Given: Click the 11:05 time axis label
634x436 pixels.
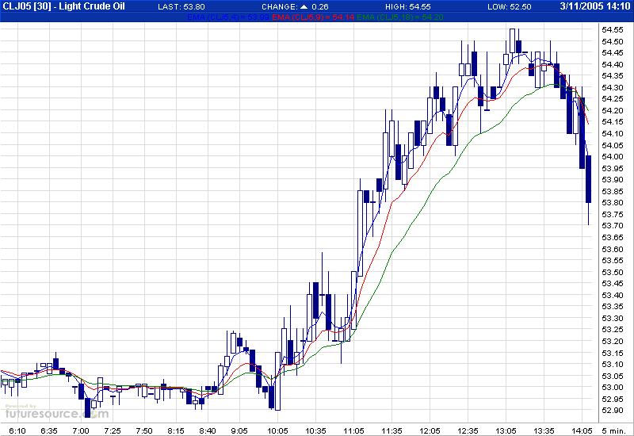Looking at the screenshot, I should click(353, 430).
